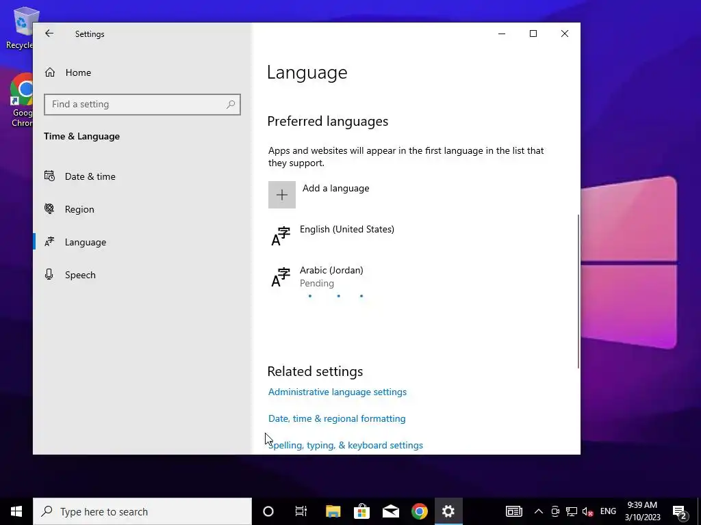This screenshot has width=701, height=525.
Task: Open the Windows Start menu
Action: [16, 511]
